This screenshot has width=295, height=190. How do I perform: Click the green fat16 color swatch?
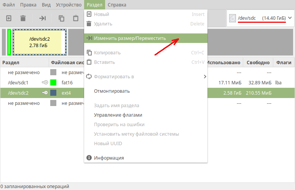point(53,82)
